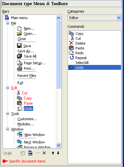Collapse the File tree node
Image resolution: width=124 pixels, height=167 pixels.
[7, 23]
